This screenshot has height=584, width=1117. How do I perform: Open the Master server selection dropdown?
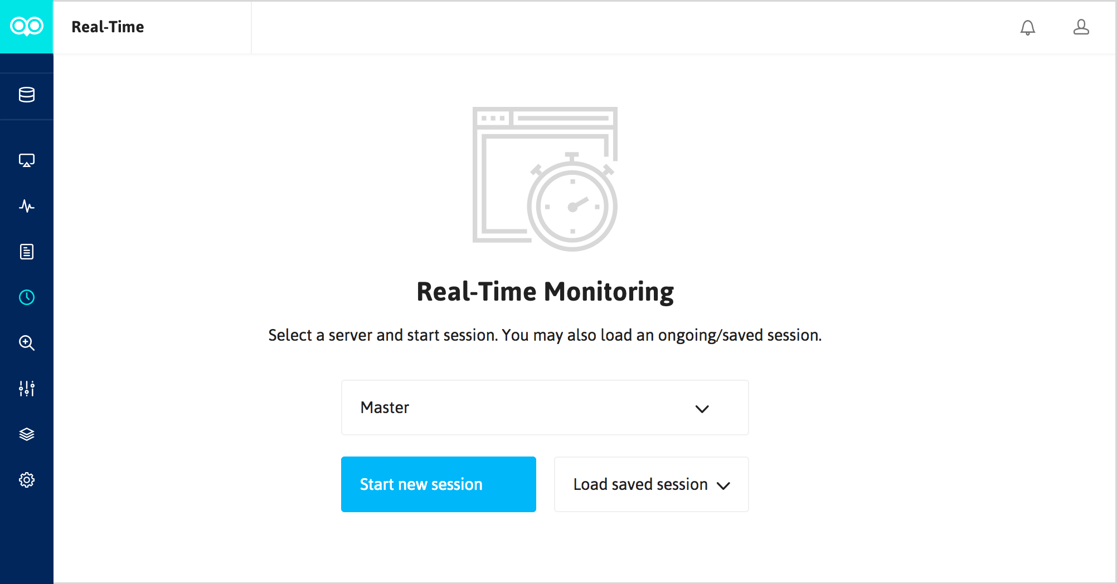pyautogui.click(x=544, y=408)
